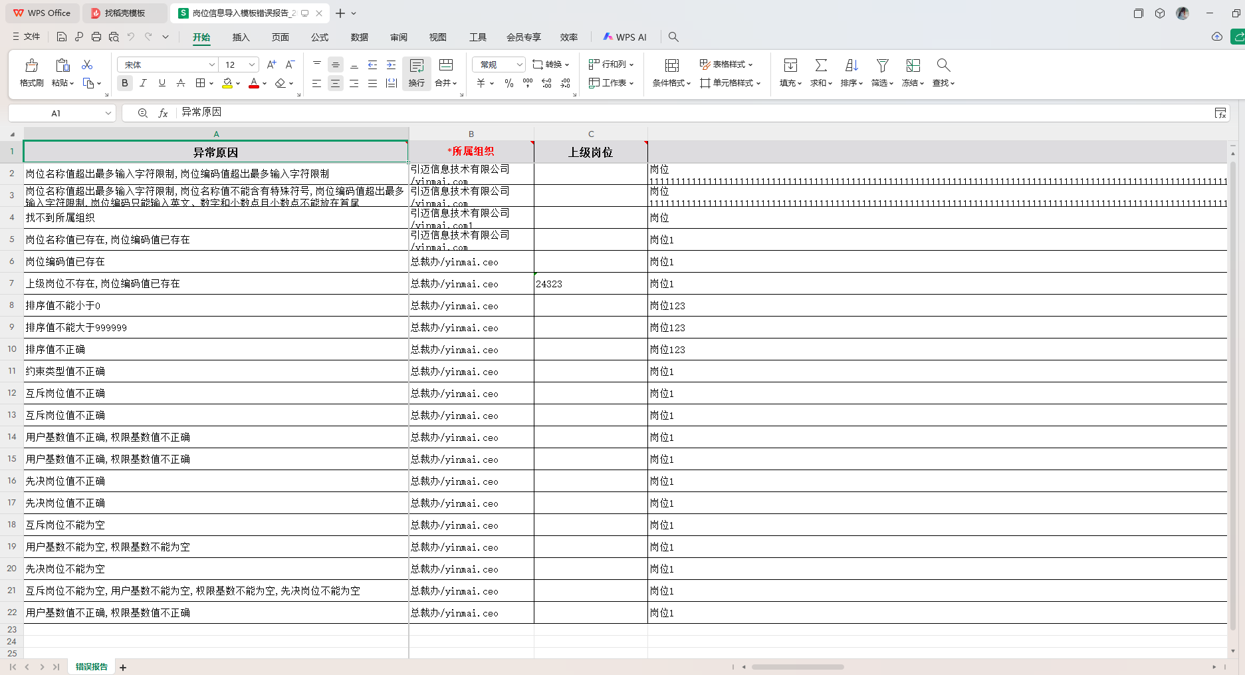Open the font size dropdown showing 12
The width and height of the screenshot is (1245, 675).
tap(252, 65)
